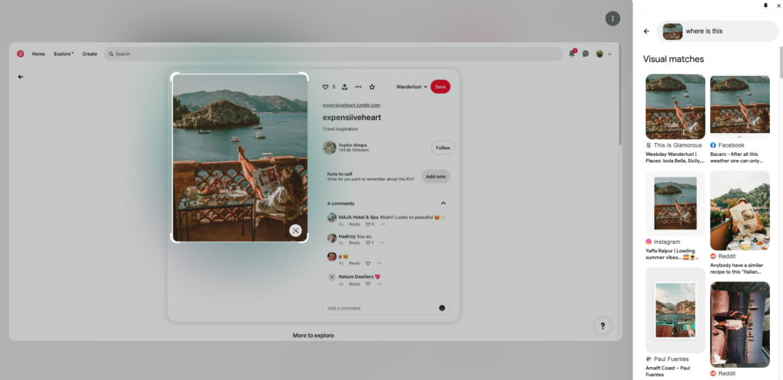Click the profile avatar in Pinterest header
This screenshot has height=380, width=783.
coord(599,54)
